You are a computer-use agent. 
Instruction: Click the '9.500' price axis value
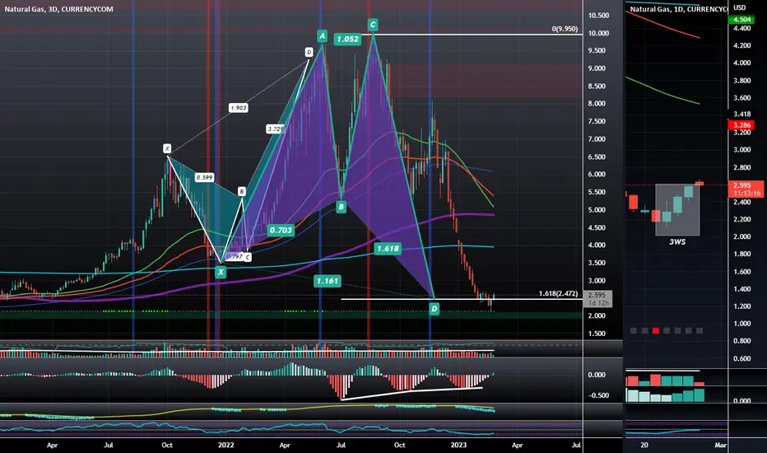point(597,50)
